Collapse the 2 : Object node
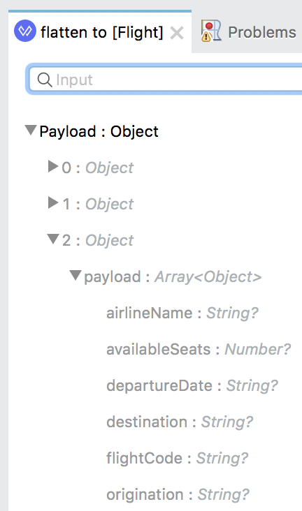 click(53, 239)
